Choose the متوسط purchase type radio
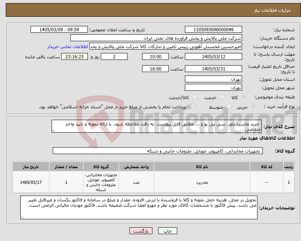This screenshot has height=241, width=301. click(228, 106)
